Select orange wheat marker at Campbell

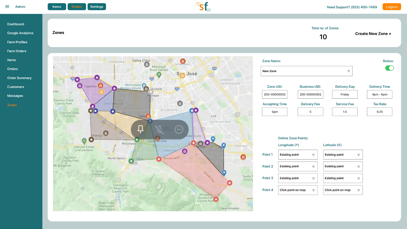[x=148, y=116]
